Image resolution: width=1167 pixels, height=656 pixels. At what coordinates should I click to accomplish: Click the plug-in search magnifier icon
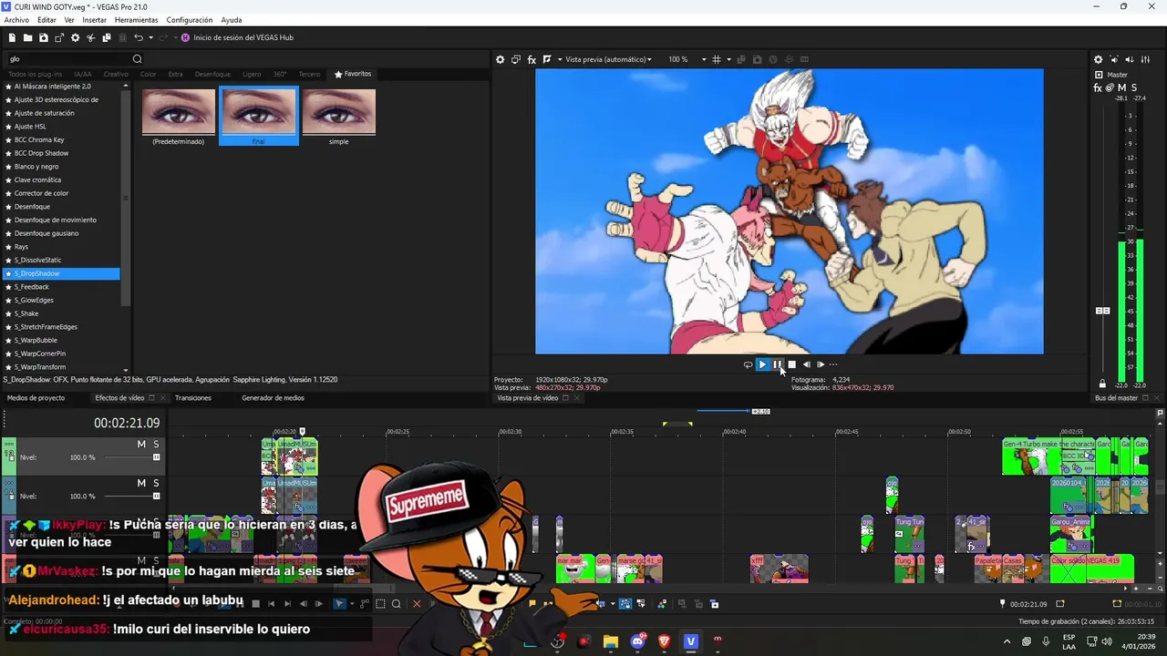pyautogui.click(x=138, y=59)
